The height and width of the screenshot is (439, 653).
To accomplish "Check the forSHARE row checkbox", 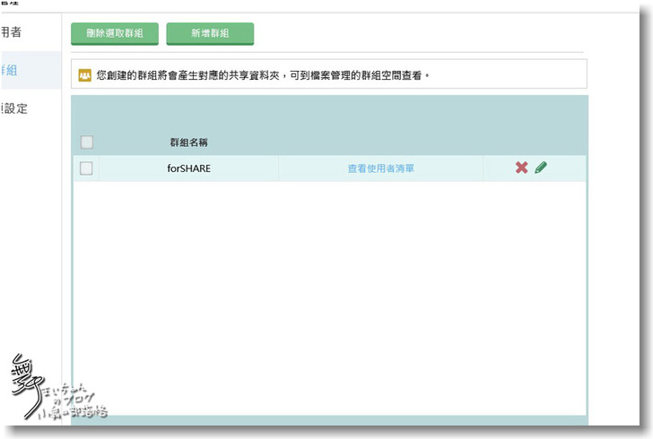I will [x=87, y=168].
